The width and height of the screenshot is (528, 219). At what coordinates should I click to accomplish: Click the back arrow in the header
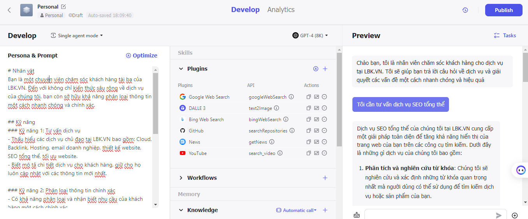[9, 10]
